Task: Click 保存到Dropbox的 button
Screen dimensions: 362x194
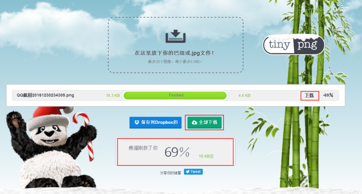Action: click(x=155, y=123)
